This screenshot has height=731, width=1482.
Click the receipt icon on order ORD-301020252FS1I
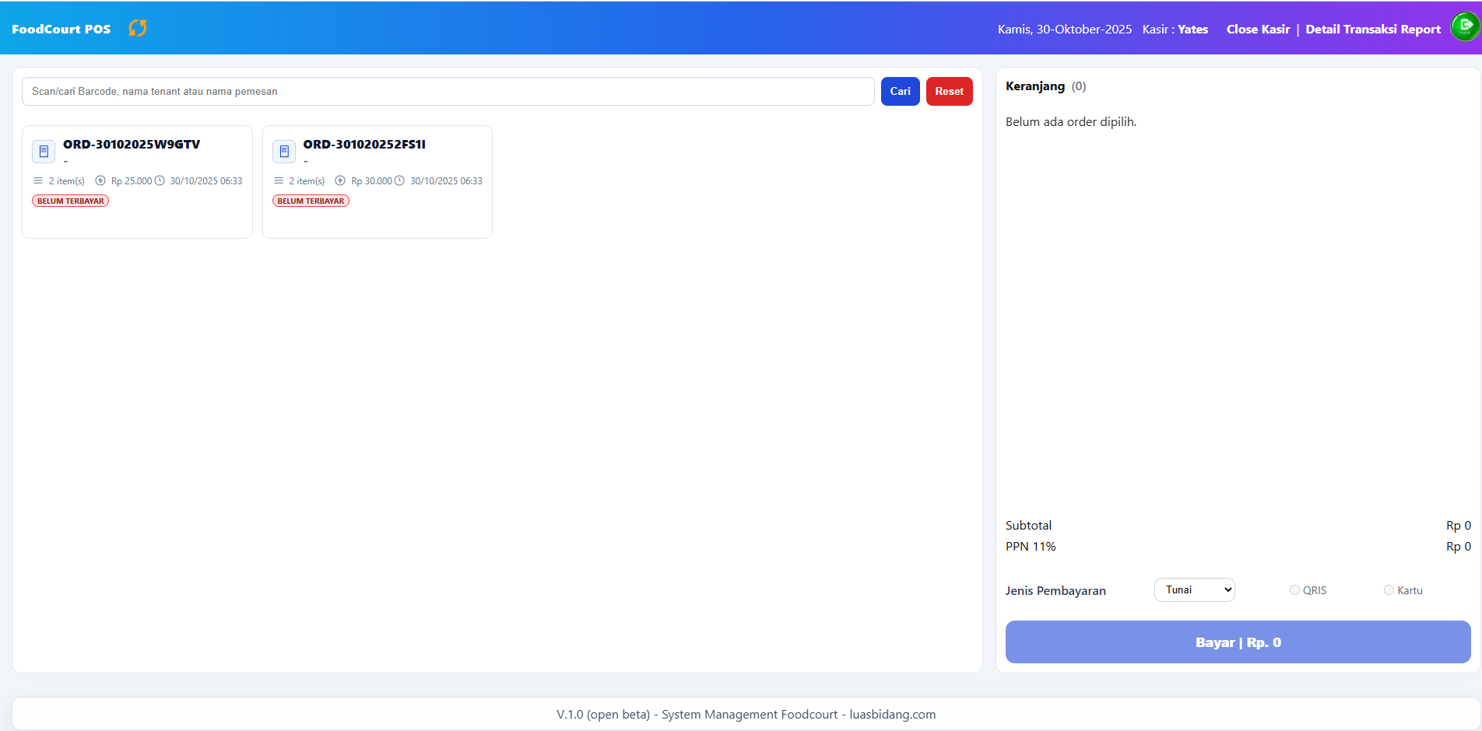point(284,151)
